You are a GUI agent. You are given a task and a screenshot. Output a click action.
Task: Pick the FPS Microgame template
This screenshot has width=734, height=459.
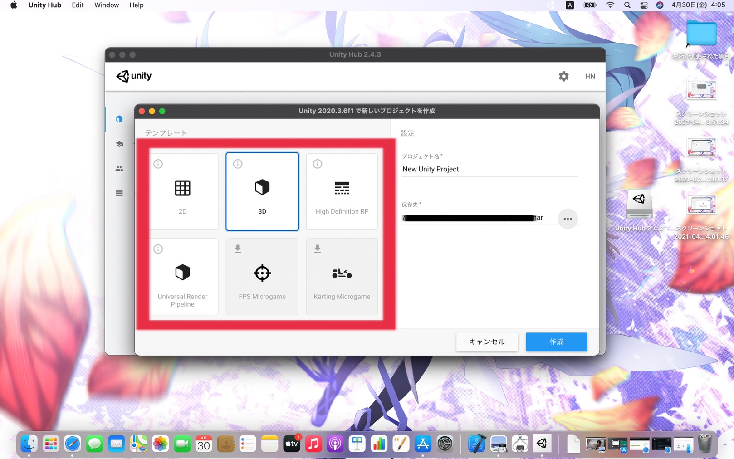tap(262, 277)
